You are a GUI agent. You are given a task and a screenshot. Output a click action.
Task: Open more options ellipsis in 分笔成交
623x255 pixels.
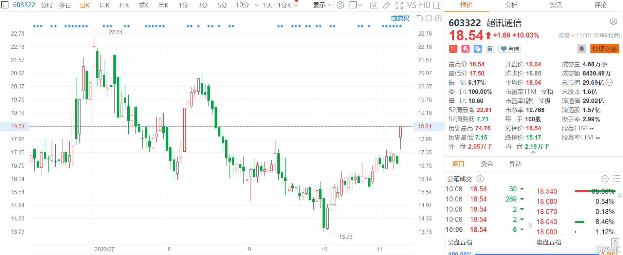click(605, 179)
